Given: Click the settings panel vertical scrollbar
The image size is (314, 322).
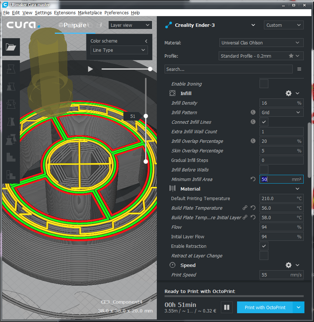Looking at the screenshot, I should point(309,150).
